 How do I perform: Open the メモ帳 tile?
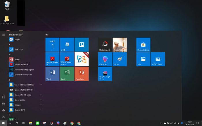click(x=67, y=45)
